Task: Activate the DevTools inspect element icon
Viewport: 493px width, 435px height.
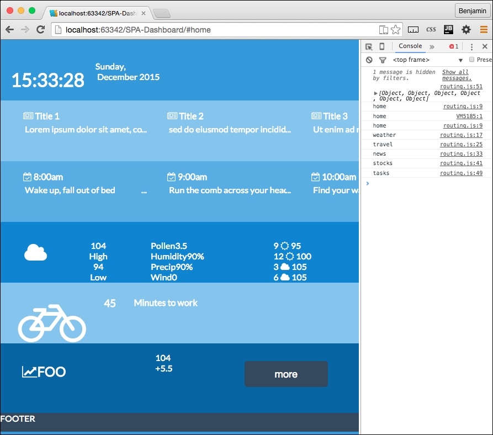Action: click(x=369, y=47)
